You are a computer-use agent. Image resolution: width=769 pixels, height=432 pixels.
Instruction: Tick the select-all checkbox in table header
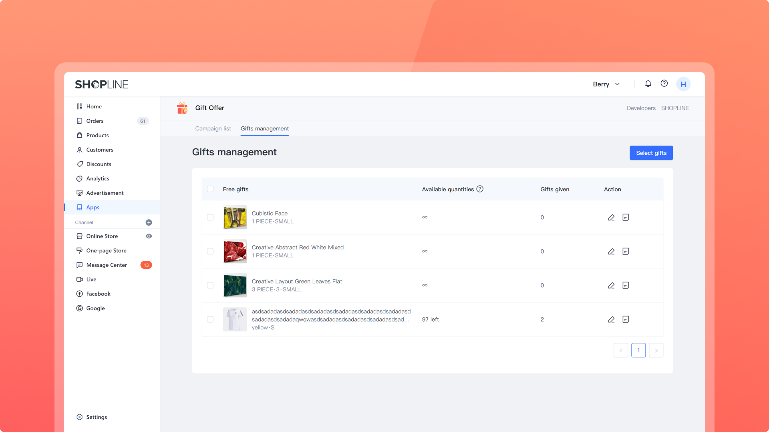coord(210,189)
